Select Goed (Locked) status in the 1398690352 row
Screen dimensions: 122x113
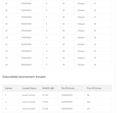point(29,95)
